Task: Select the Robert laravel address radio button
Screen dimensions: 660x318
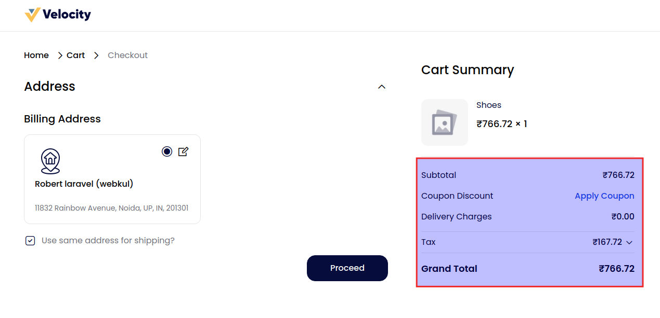Action: coord(166,151)
